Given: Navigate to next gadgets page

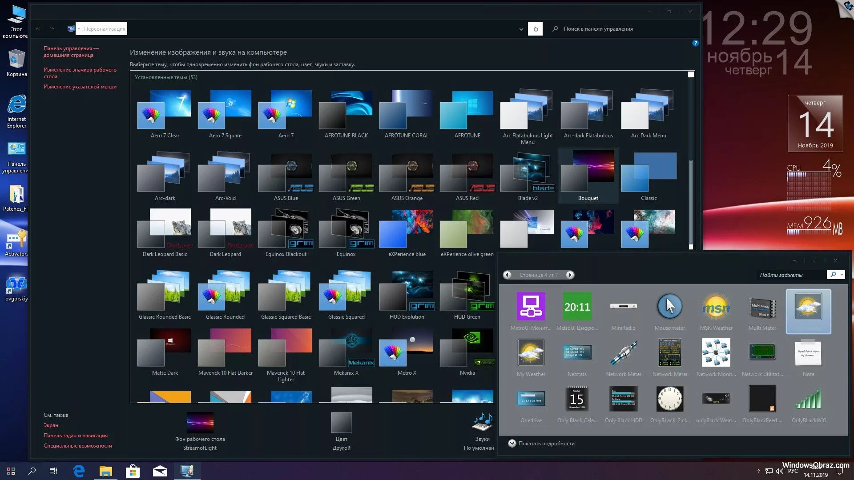Looking at the screenshot, I should tap(569, 275).
